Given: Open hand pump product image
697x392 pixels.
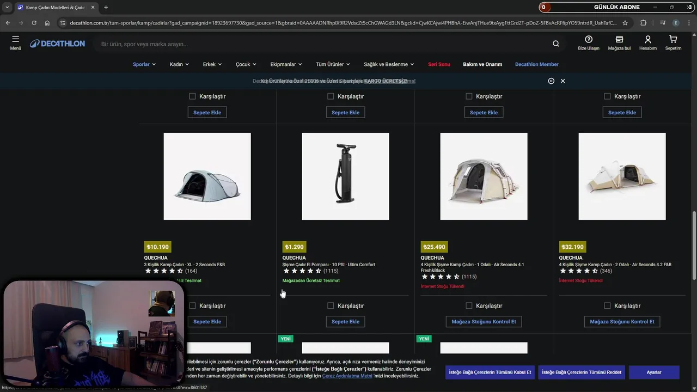Looking at the screenshot, I should (346, 176).
